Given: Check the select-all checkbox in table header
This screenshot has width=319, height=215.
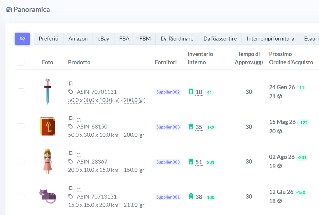Looking at the screenshot, I should [x=21, y=62].
